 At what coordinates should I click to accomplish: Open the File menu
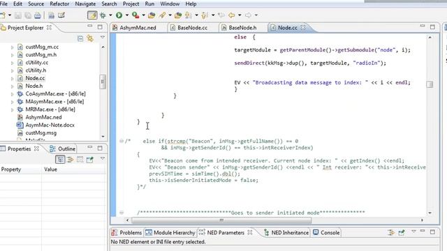click(x=3, y=4)
